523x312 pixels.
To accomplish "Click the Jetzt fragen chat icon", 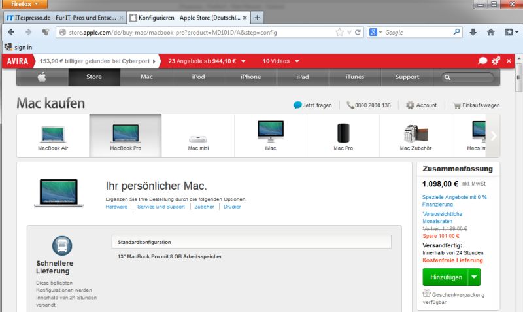I will [297, 105].
